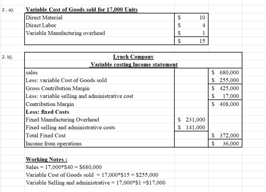The image size is (266, 192).
Task: Click the Direct Material value 10
Action: pyautogui.click(x=202, y=17)
